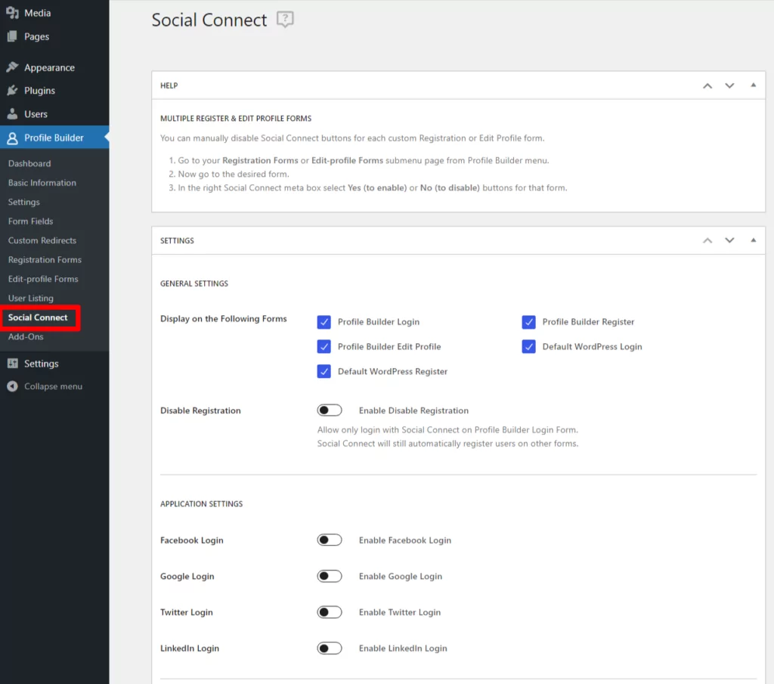The image size is (774, 684).
Task: Move Settings panel down with chevron
Action: click(x=729, y=240)
